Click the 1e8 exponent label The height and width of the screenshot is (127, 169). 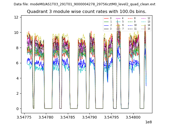(x=148, y=122)
